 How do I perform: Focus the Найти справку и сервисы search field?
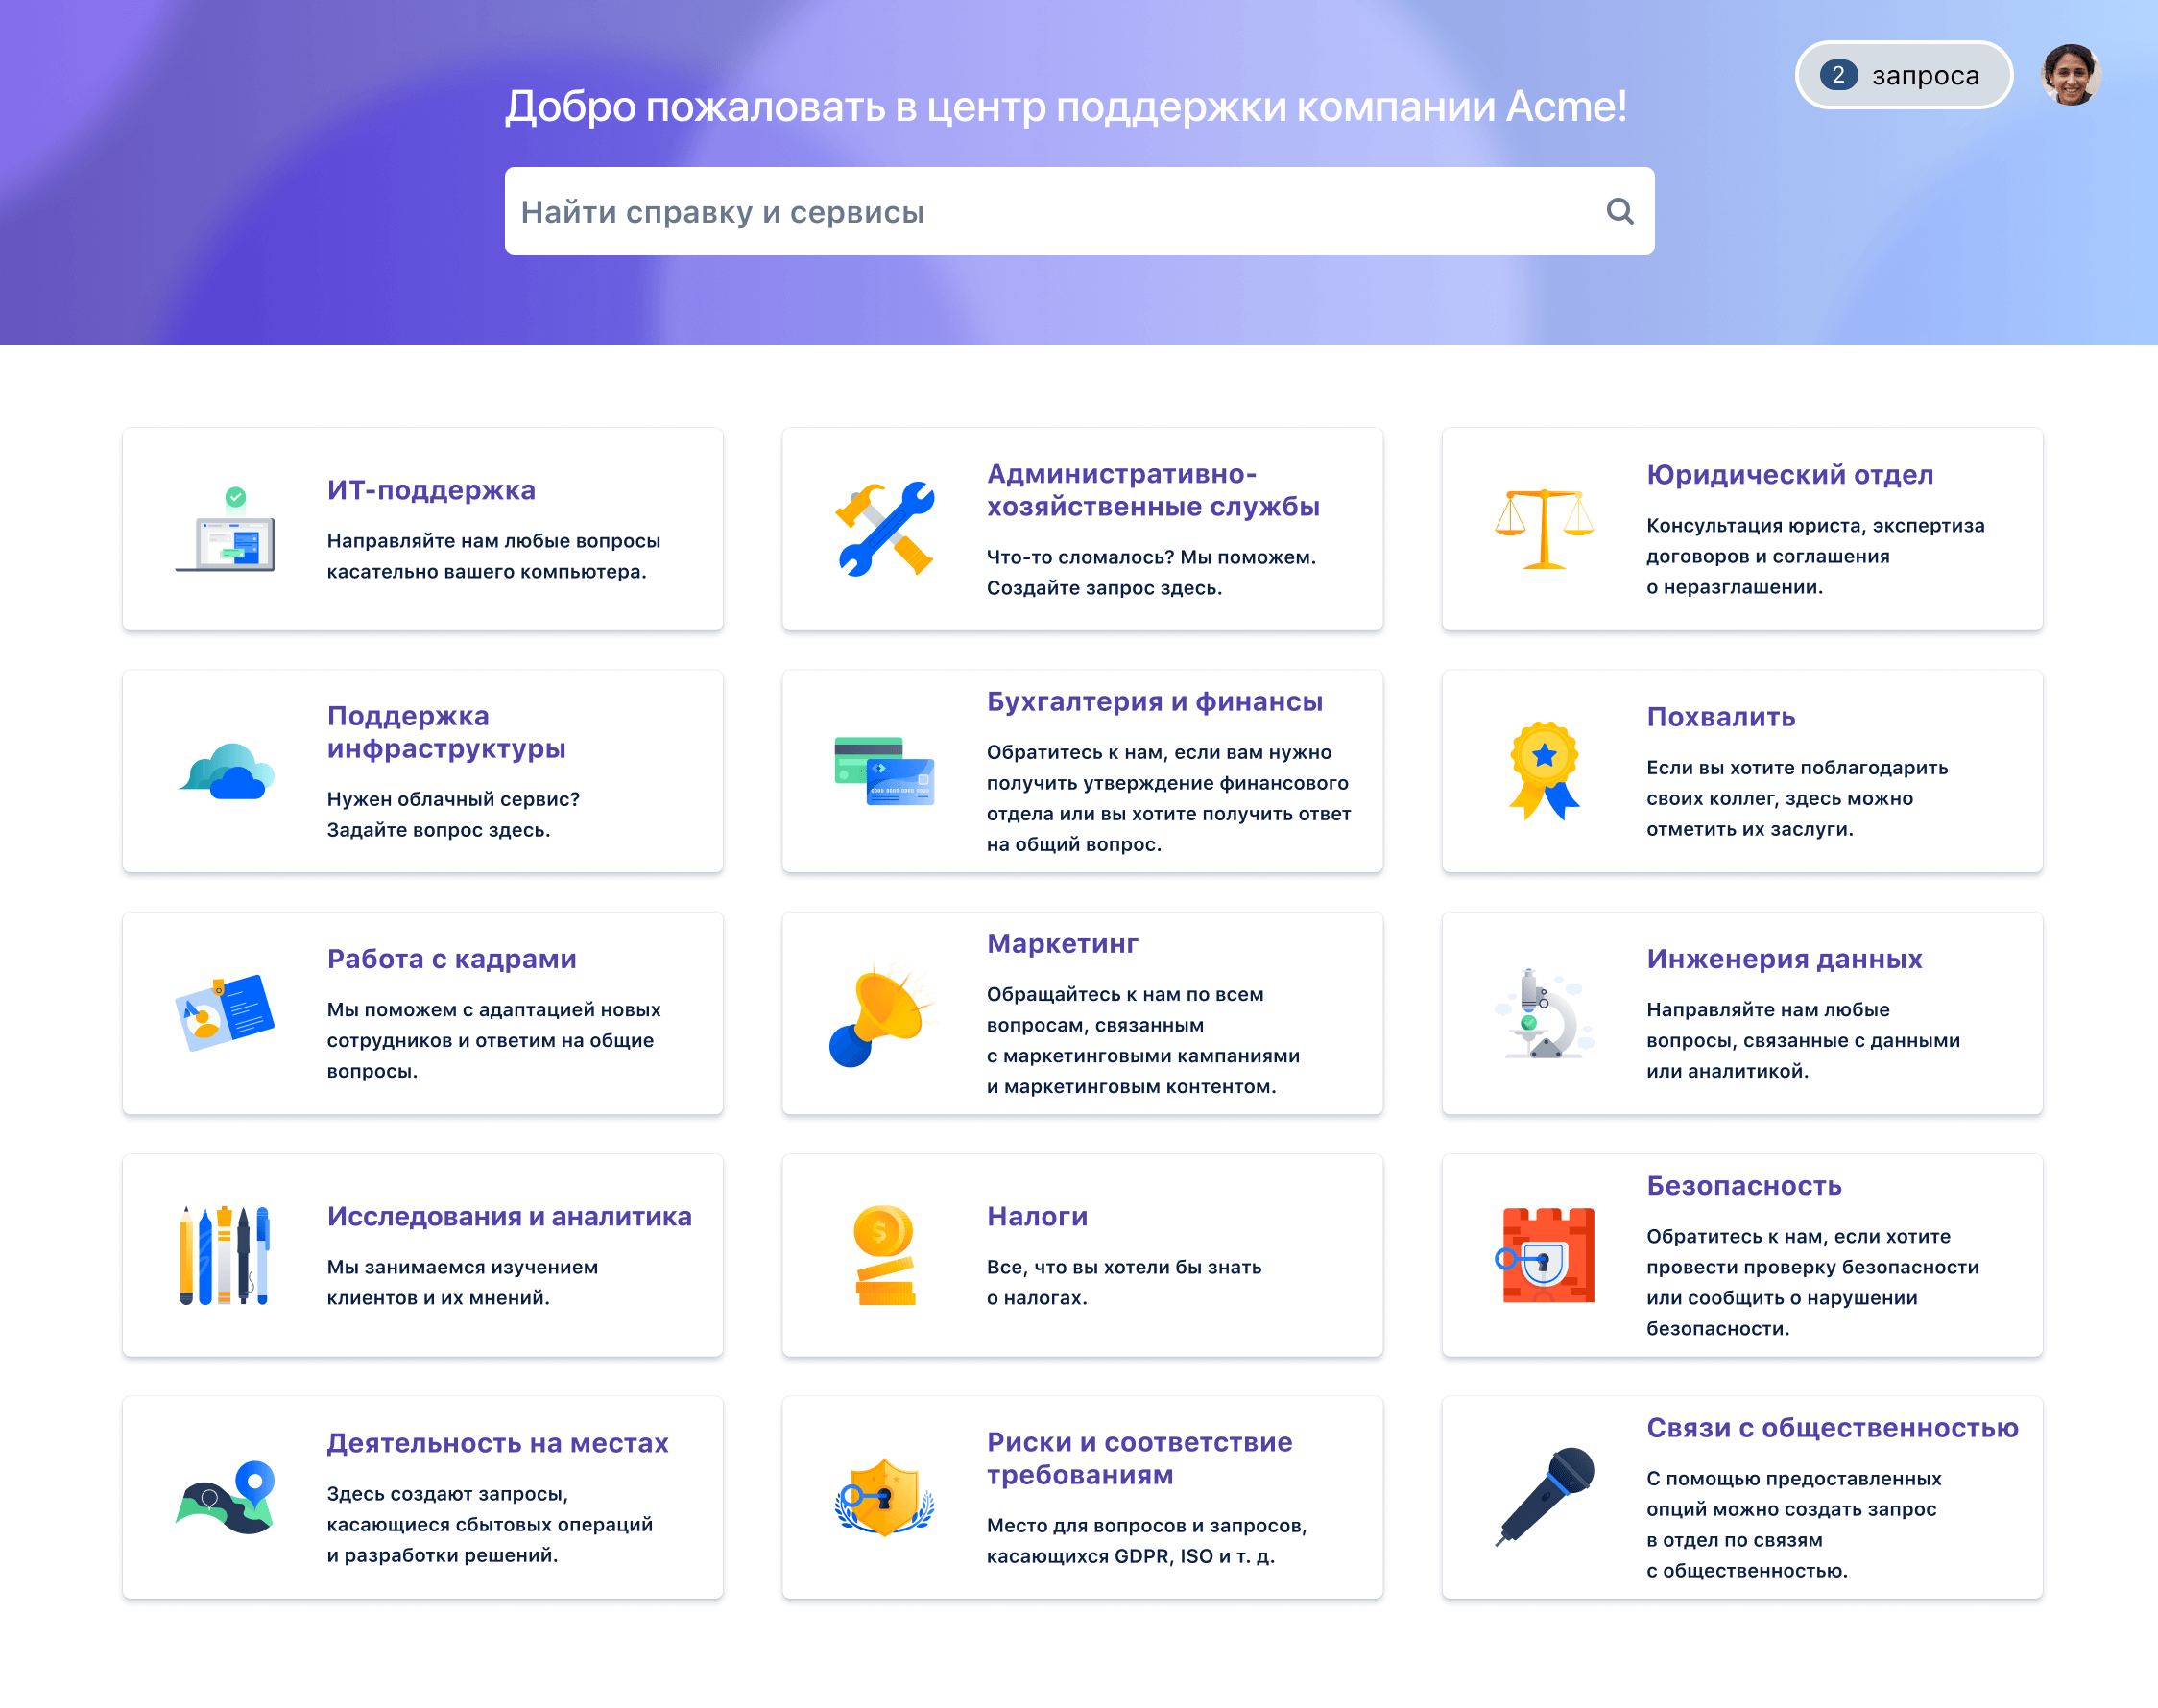(1050, 212)
